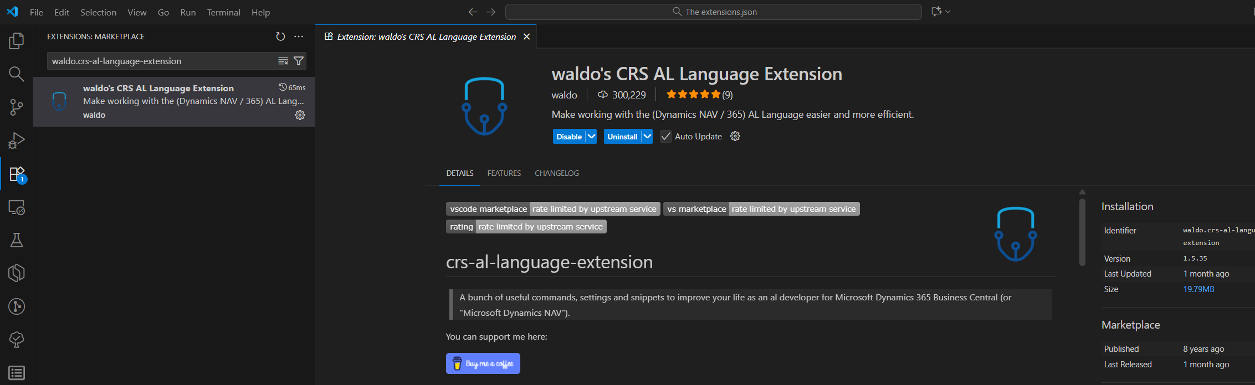Click the large extension logo in header

(x=484, y=106)
